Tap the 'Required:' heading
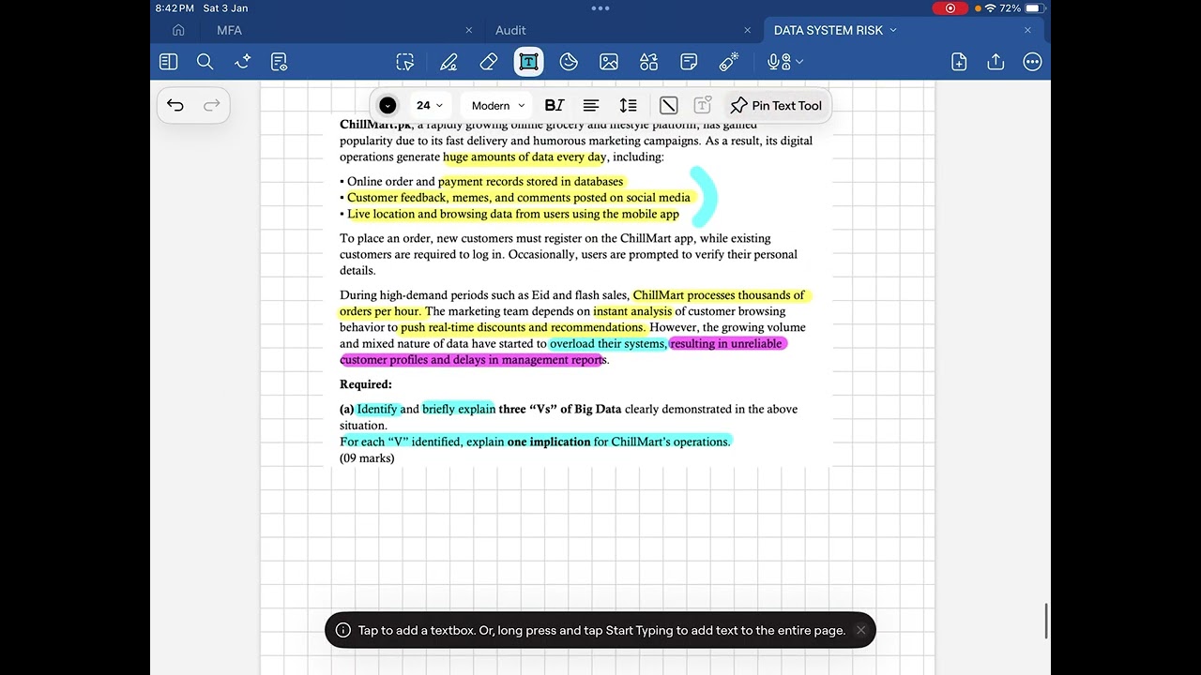Viewport: 1201px width, 675px height. pos(366,384)
